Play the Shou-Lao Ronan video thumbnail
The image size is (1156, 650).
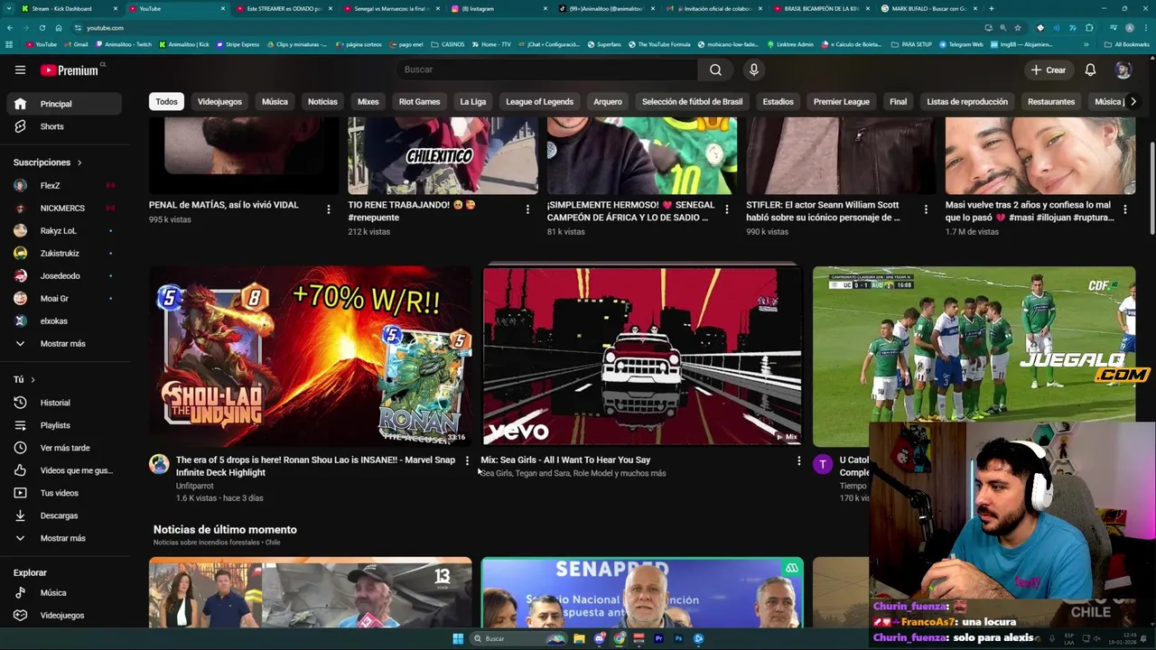coord(310,356)
